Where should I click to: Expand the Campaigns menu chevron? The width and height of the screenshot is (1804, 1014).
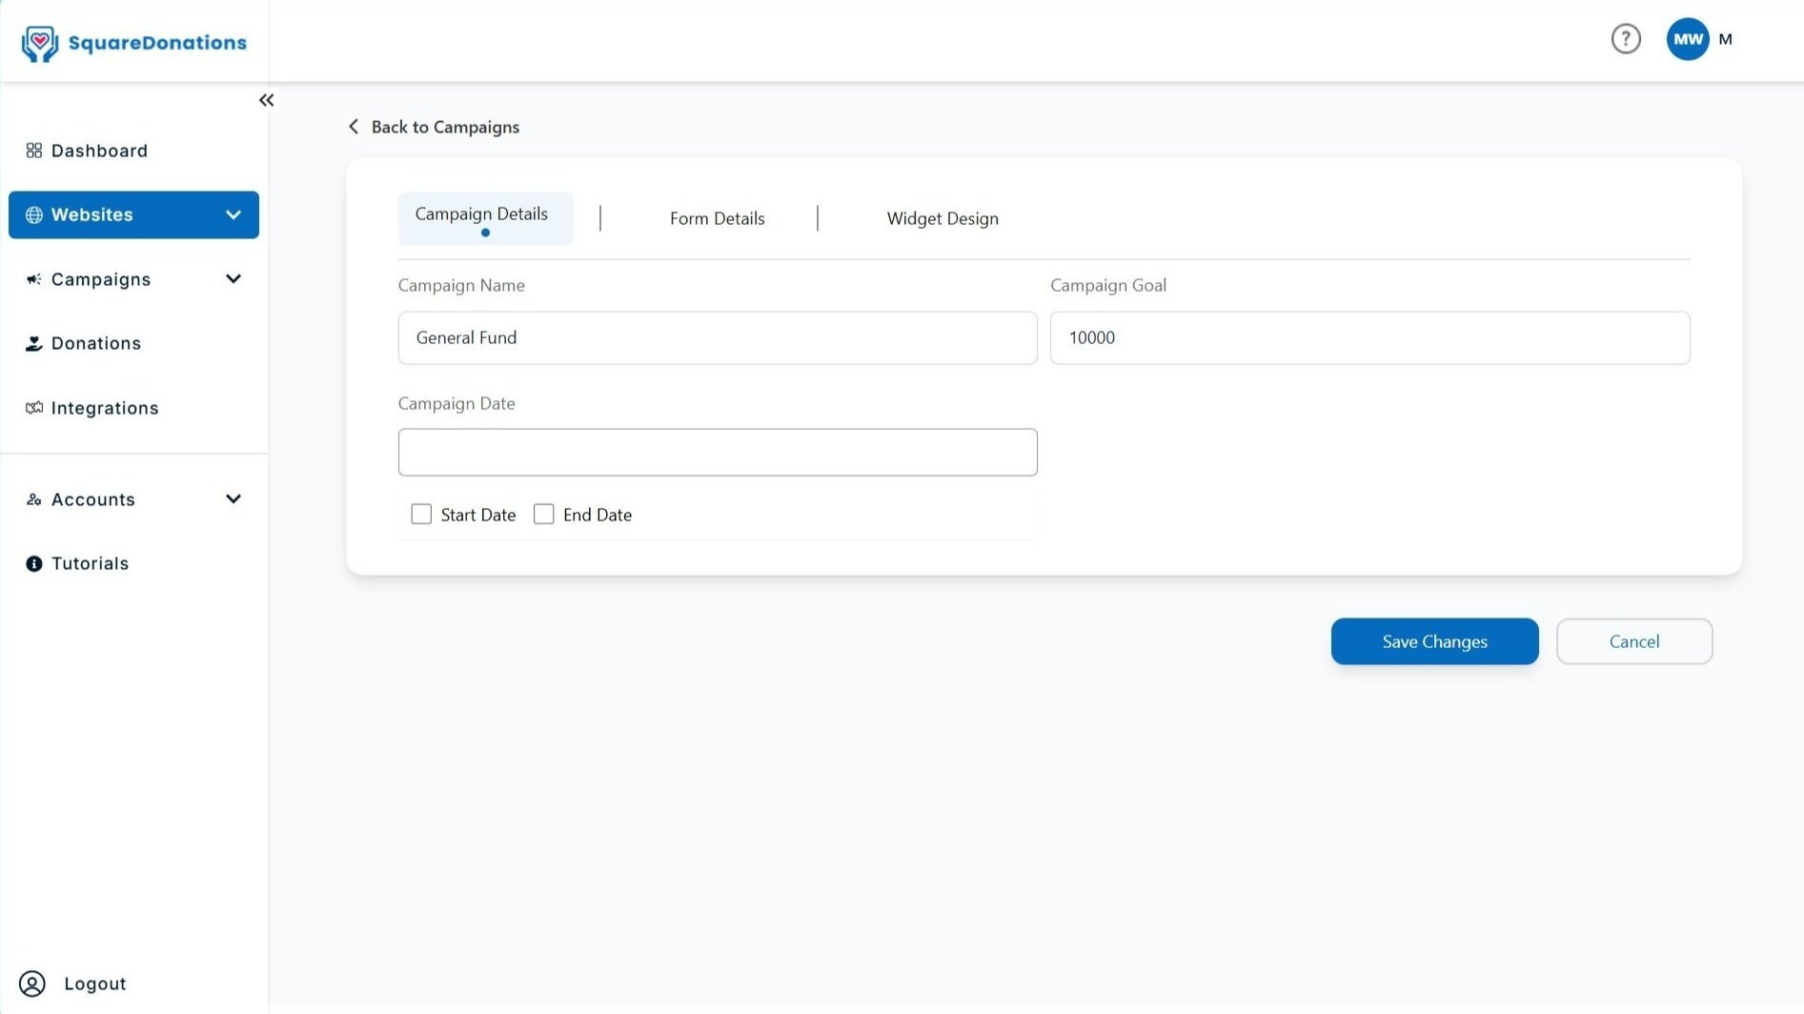(x=233, y=279)
